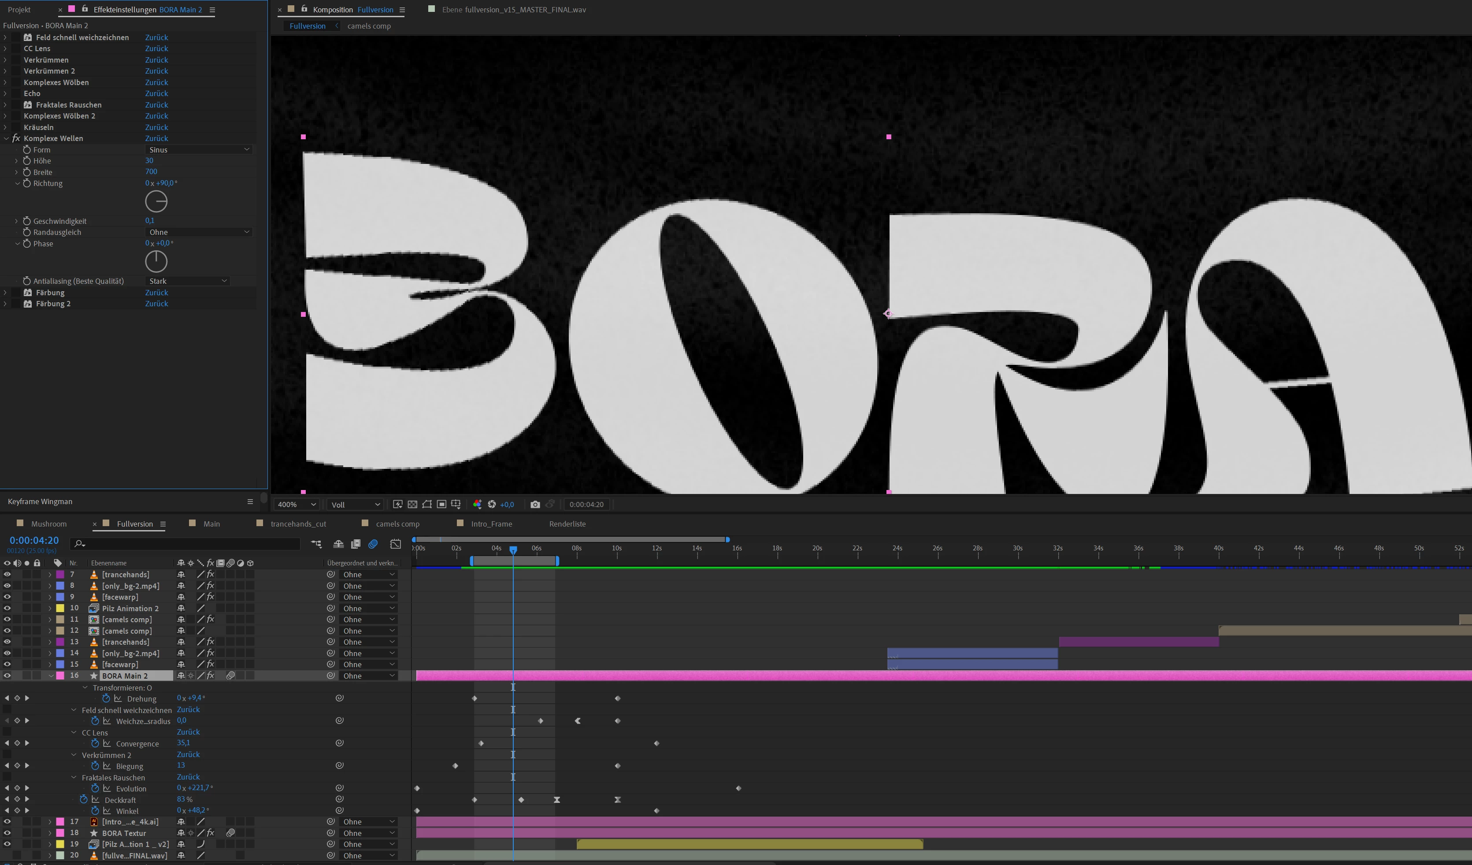Toggle the transparency grid in viewer
This screenshot has height=865, width=1472.
tap(412, 505)
